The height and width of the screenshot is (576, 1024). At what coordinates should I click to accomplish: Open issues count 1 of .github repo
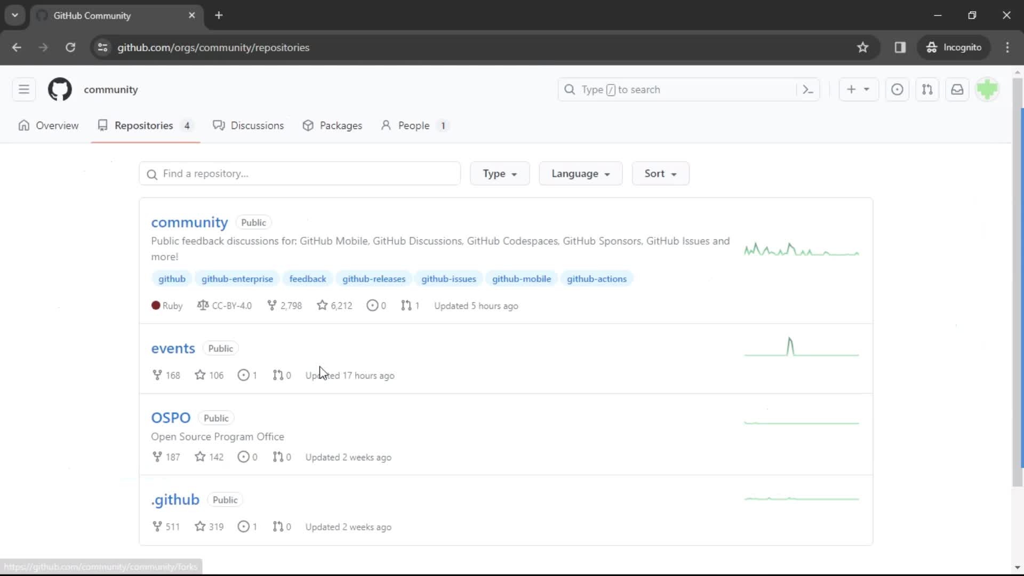coord(247,527)
